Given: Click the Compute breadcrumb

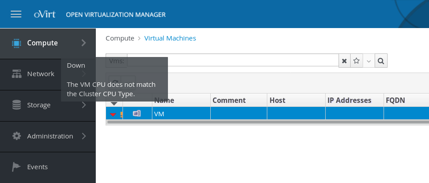Looking at the screenshot, I should point(120,38).
